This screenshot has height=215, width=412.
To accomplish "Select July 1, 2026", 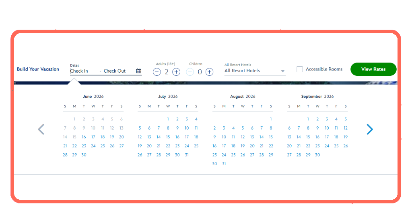I will click(168, 119).
